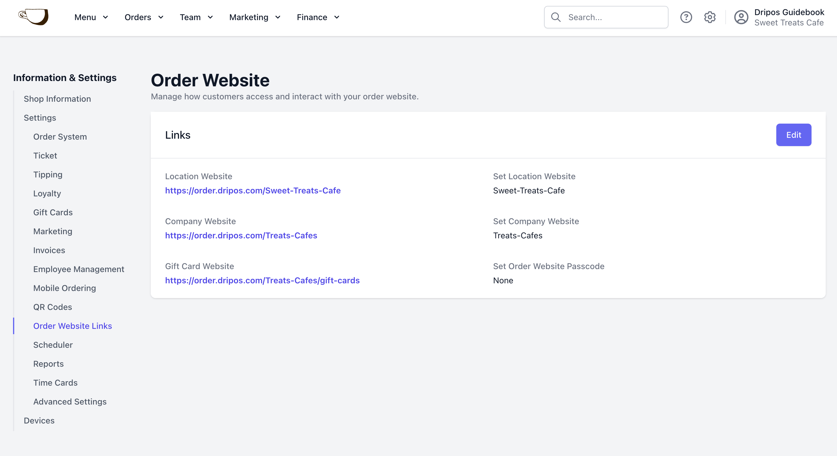
Task: Go to Devices in sidebar
Action: pyautogui.click(x=39, y=420)
